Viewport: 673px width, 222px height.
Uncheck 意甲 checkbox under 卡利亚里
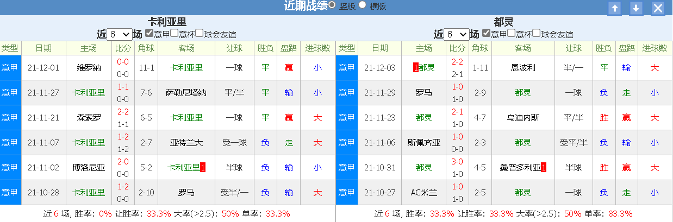pyautogui.click(x=149, y=33)
